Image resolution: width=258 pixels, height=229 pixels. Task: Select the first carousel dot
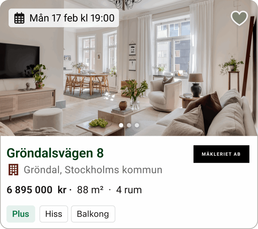pyautogui.click(x=121, y=125)
